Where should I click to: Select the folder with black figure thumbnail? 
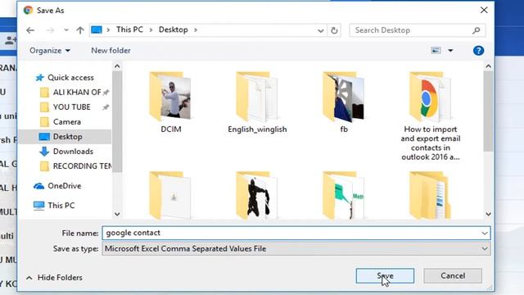(256, 195)
